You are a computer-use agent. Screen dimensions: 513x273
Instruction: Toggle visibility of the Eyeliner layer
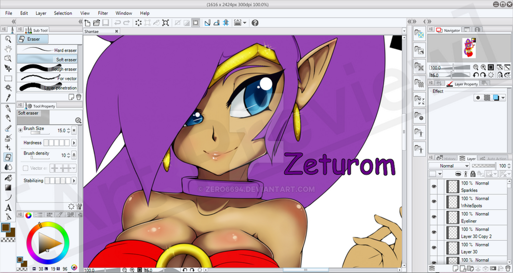click(434, 217)
